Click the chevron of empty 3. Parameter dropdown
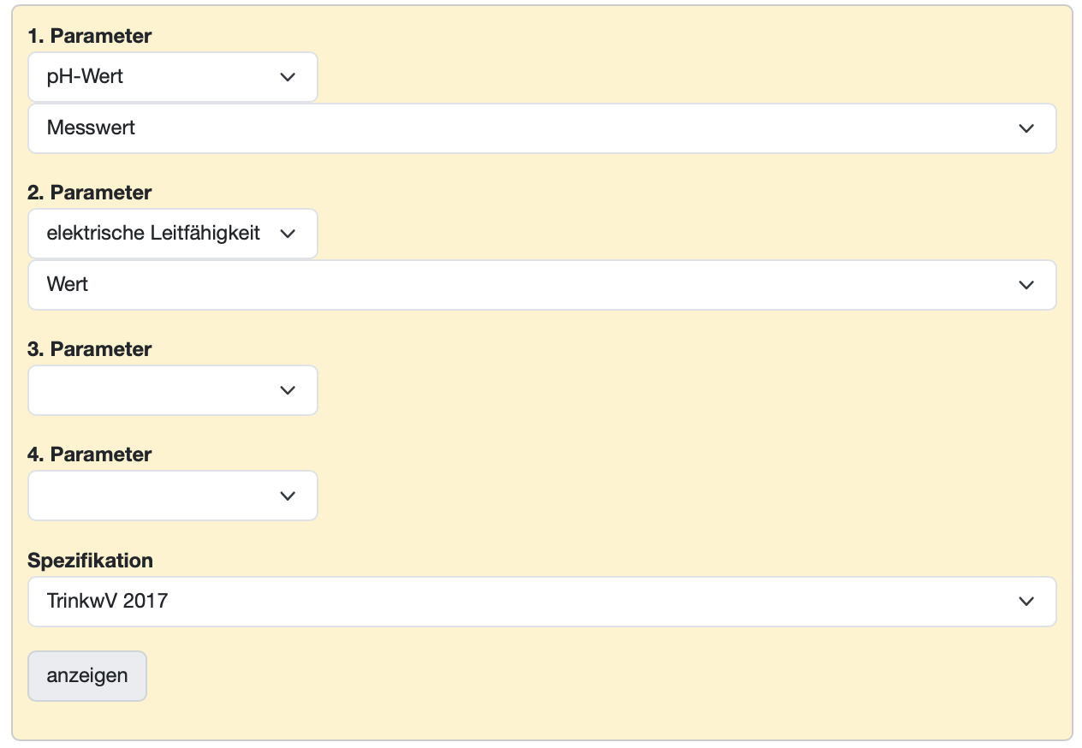Image resolution: width=1082 pixels, height=748 pixels. tap(288, 390)
